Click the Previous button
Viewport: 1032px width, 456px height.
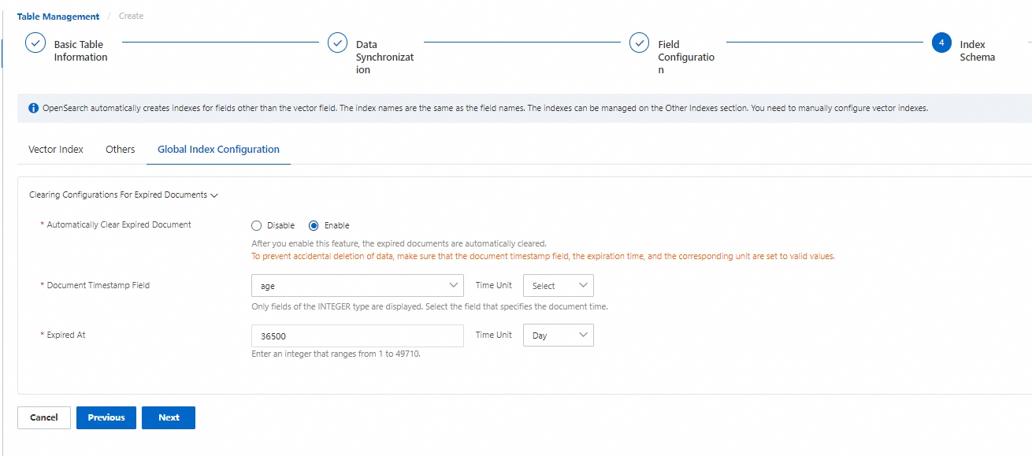pos(106,417)
